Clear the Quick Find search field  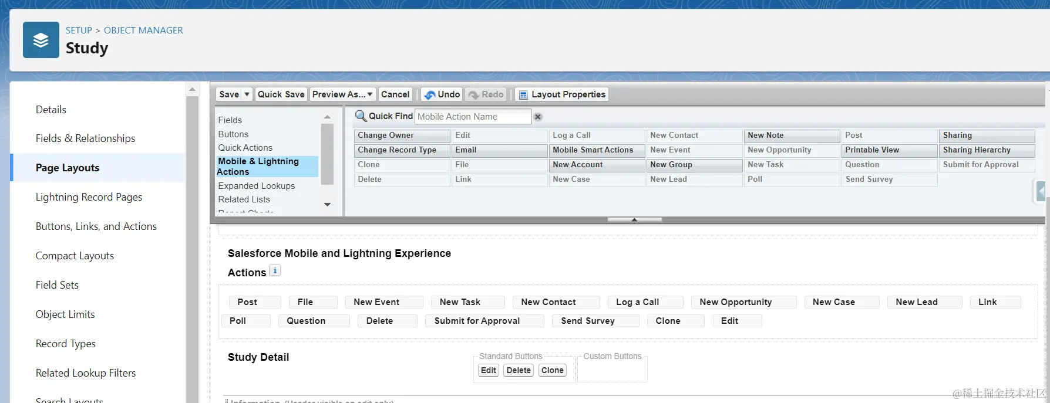coord(537,117)
